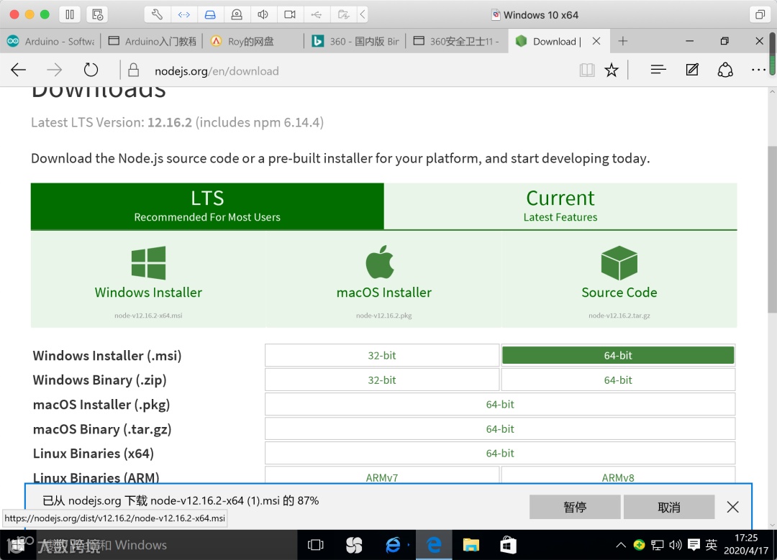Screen dimensions: 777x560
Task: Open the fan-shaped app on taskbar
Action: point(354,545)
